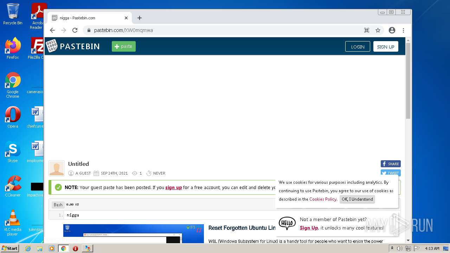Click the article video thumbnail
Screen dimensions: 450x253
click(x=134, y=234)
